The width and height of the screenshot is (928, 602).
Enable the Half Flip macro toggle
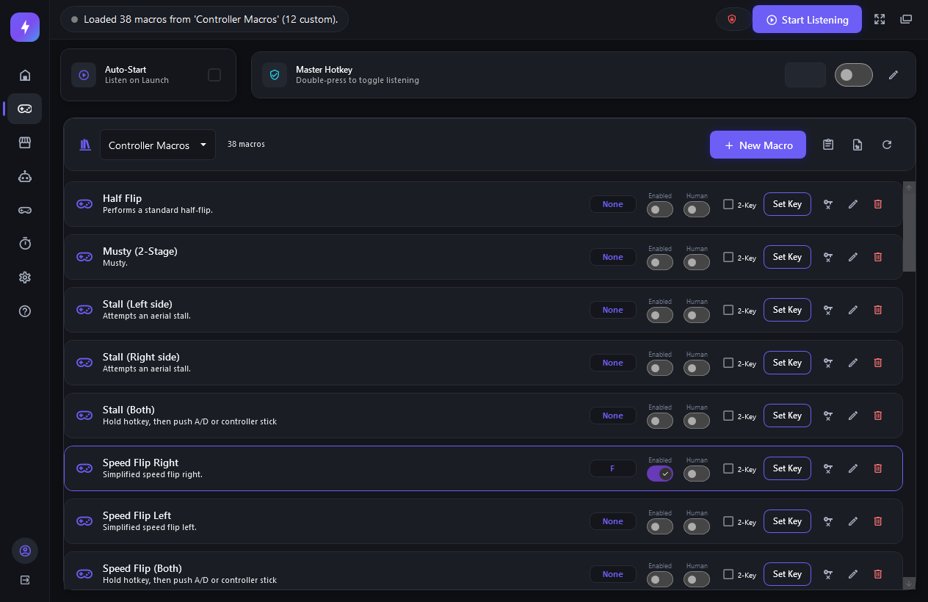(x=660, y=210)
